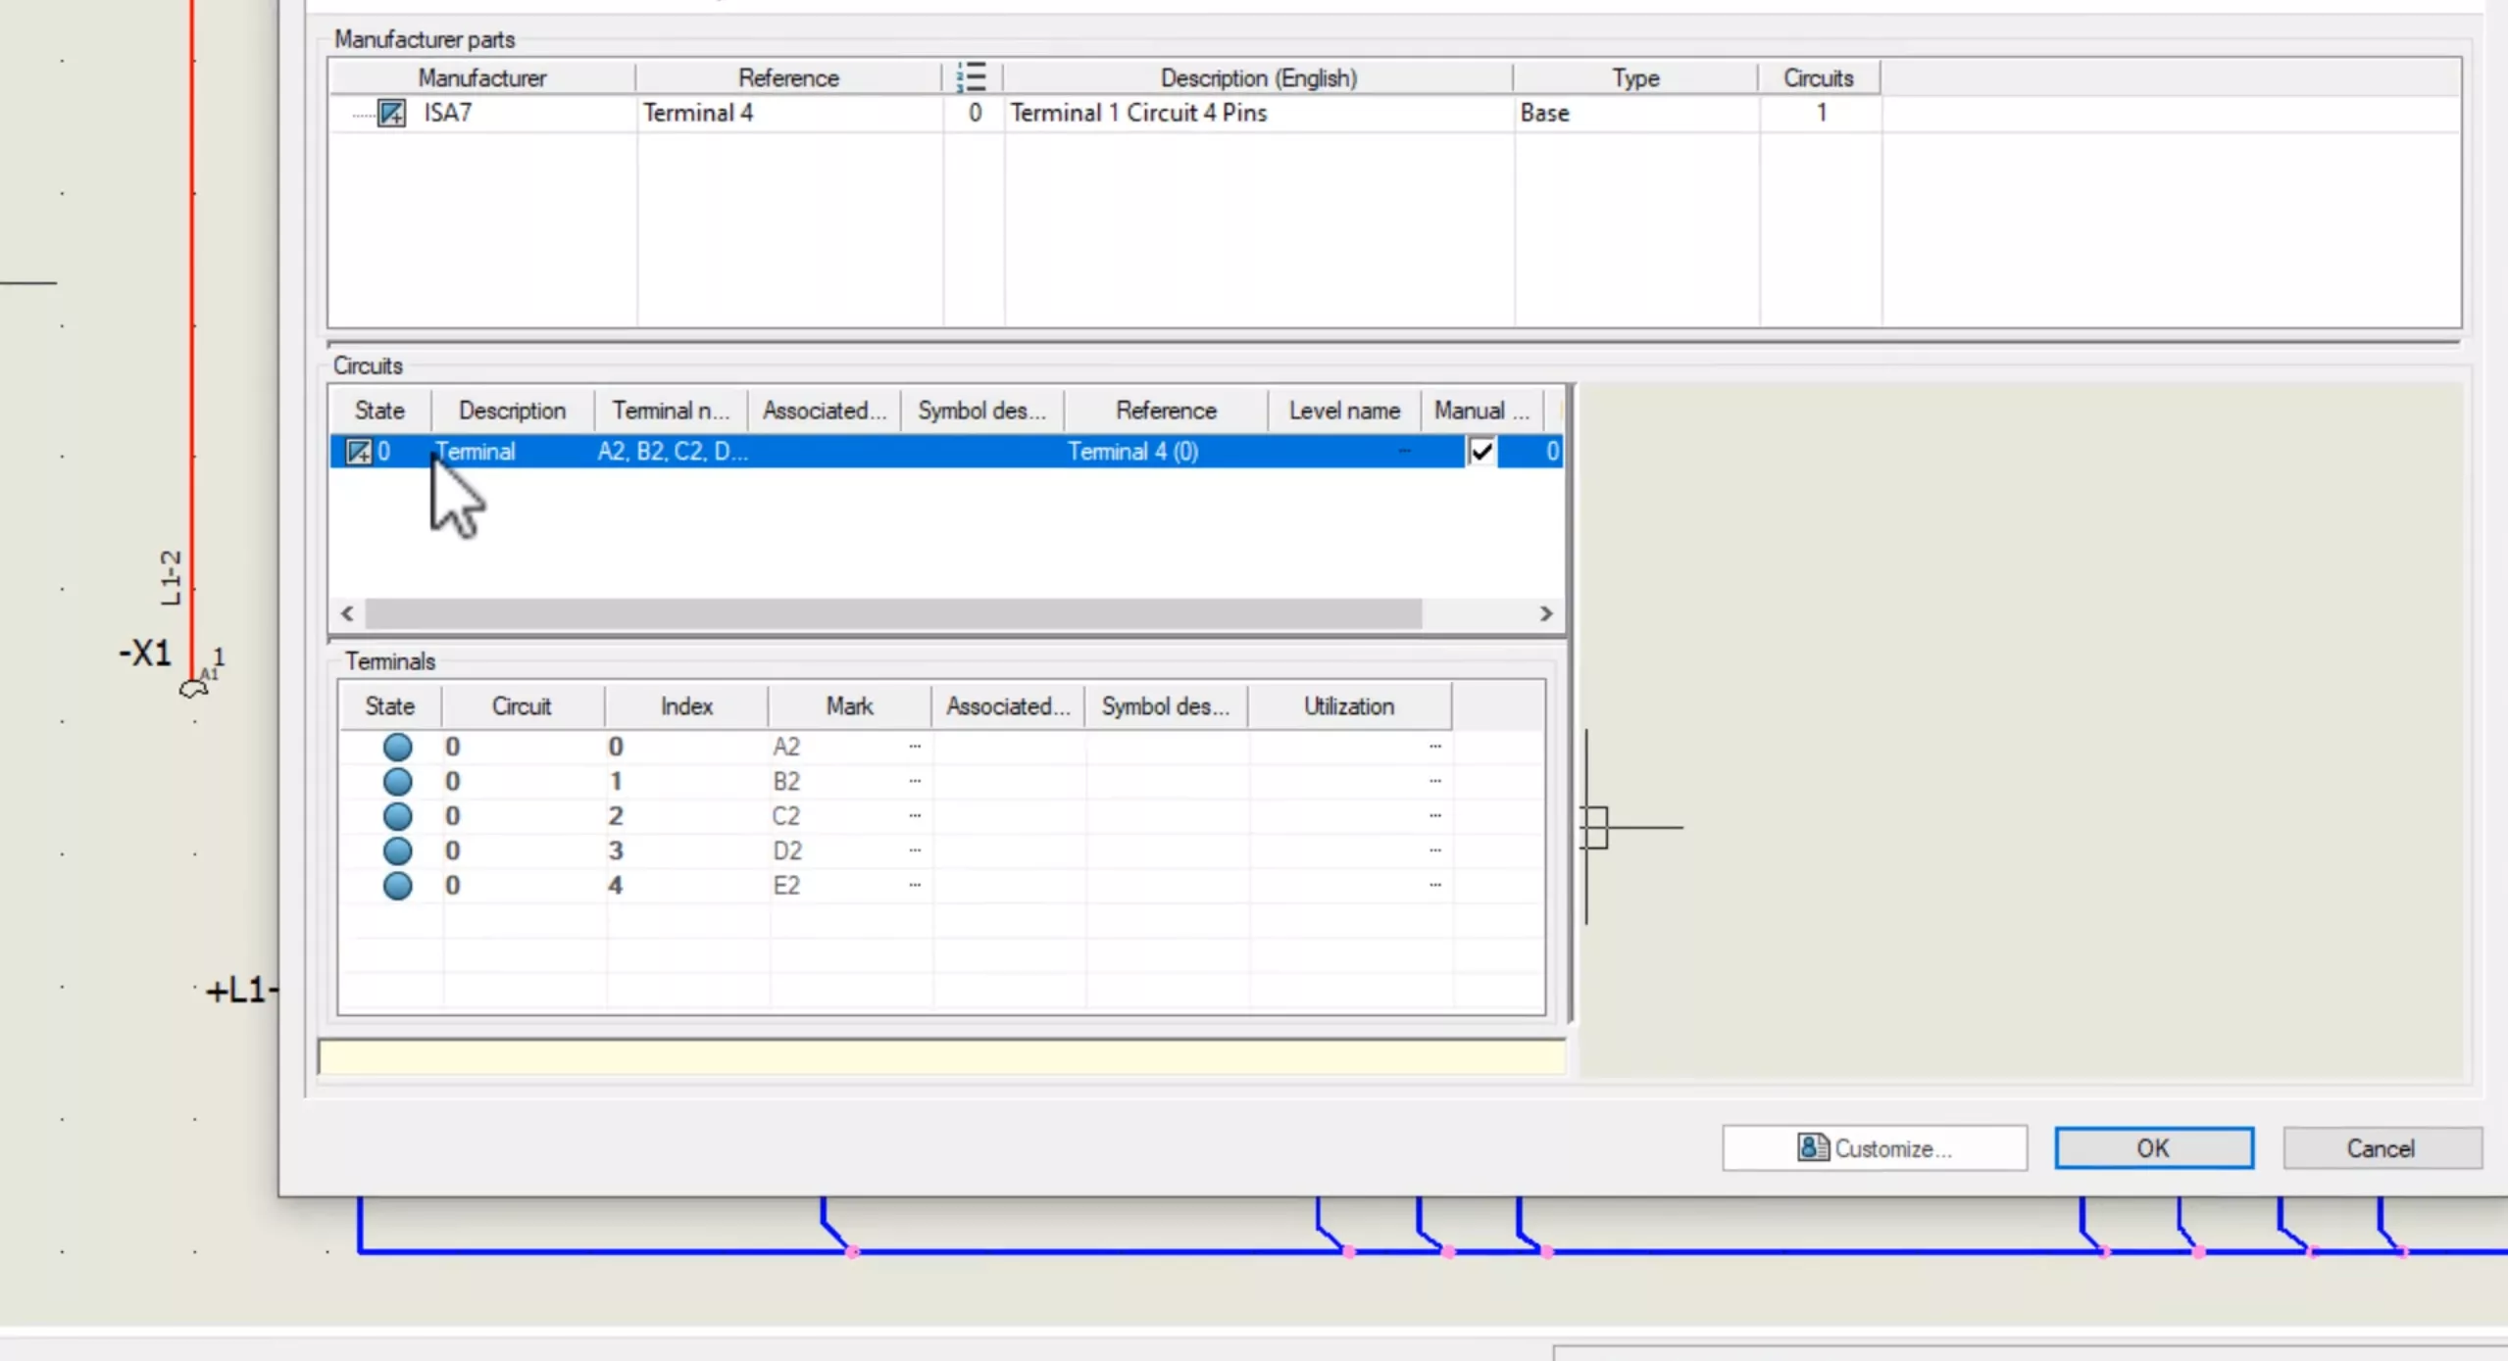Click the list-order column header icon
Image resolution: width=2508 pixels, height=1361 pixels.
click(x=972, y=76)
